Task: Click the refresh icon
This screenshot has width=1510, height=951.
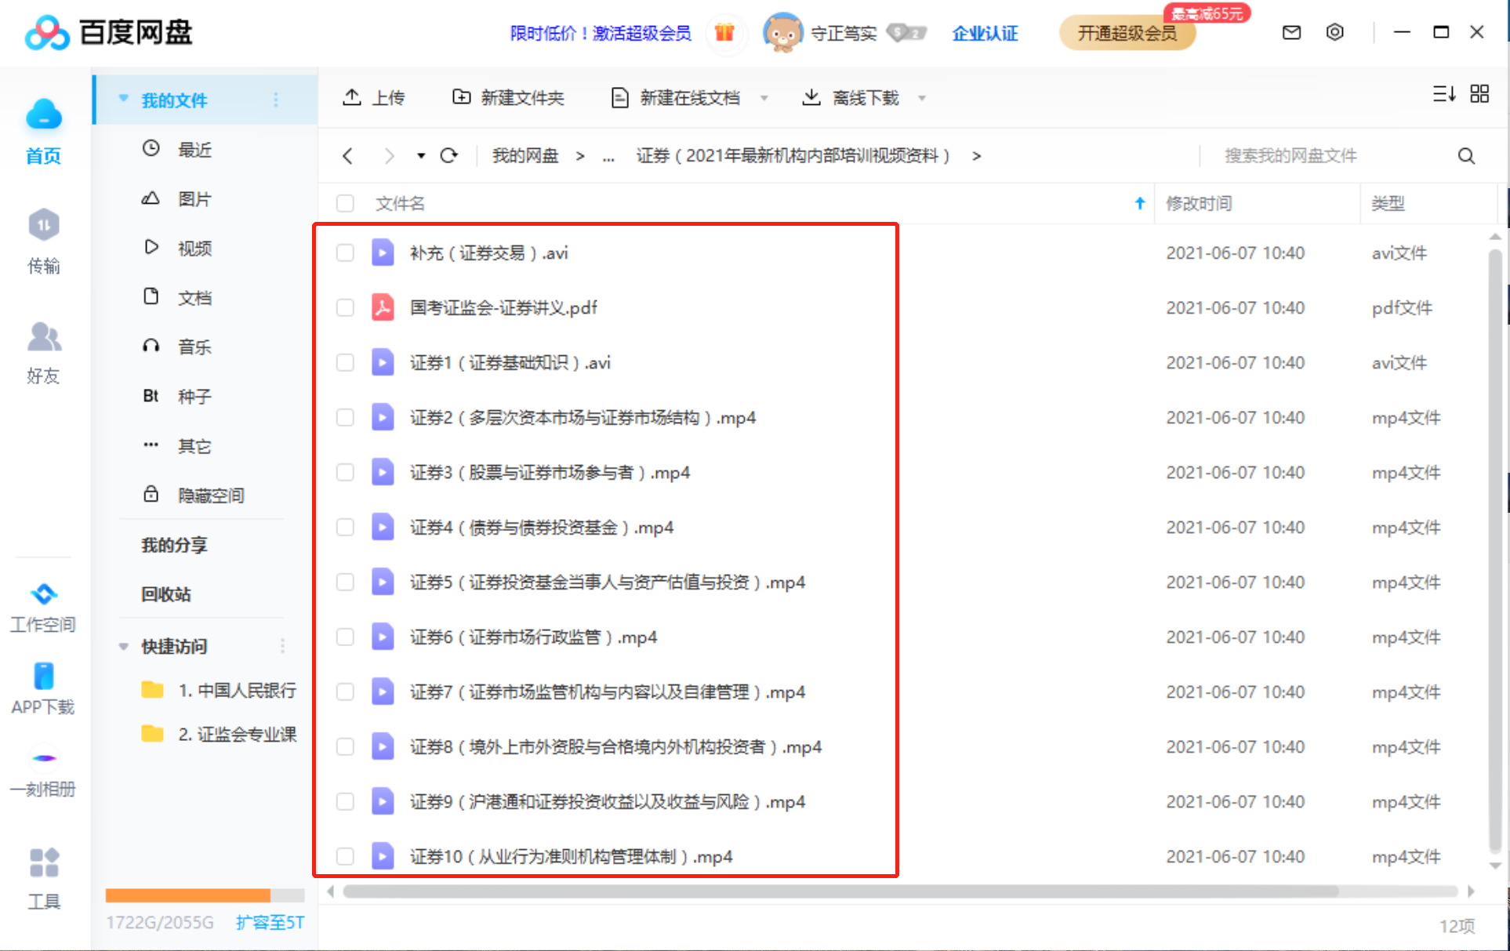Action: point(448,155)
